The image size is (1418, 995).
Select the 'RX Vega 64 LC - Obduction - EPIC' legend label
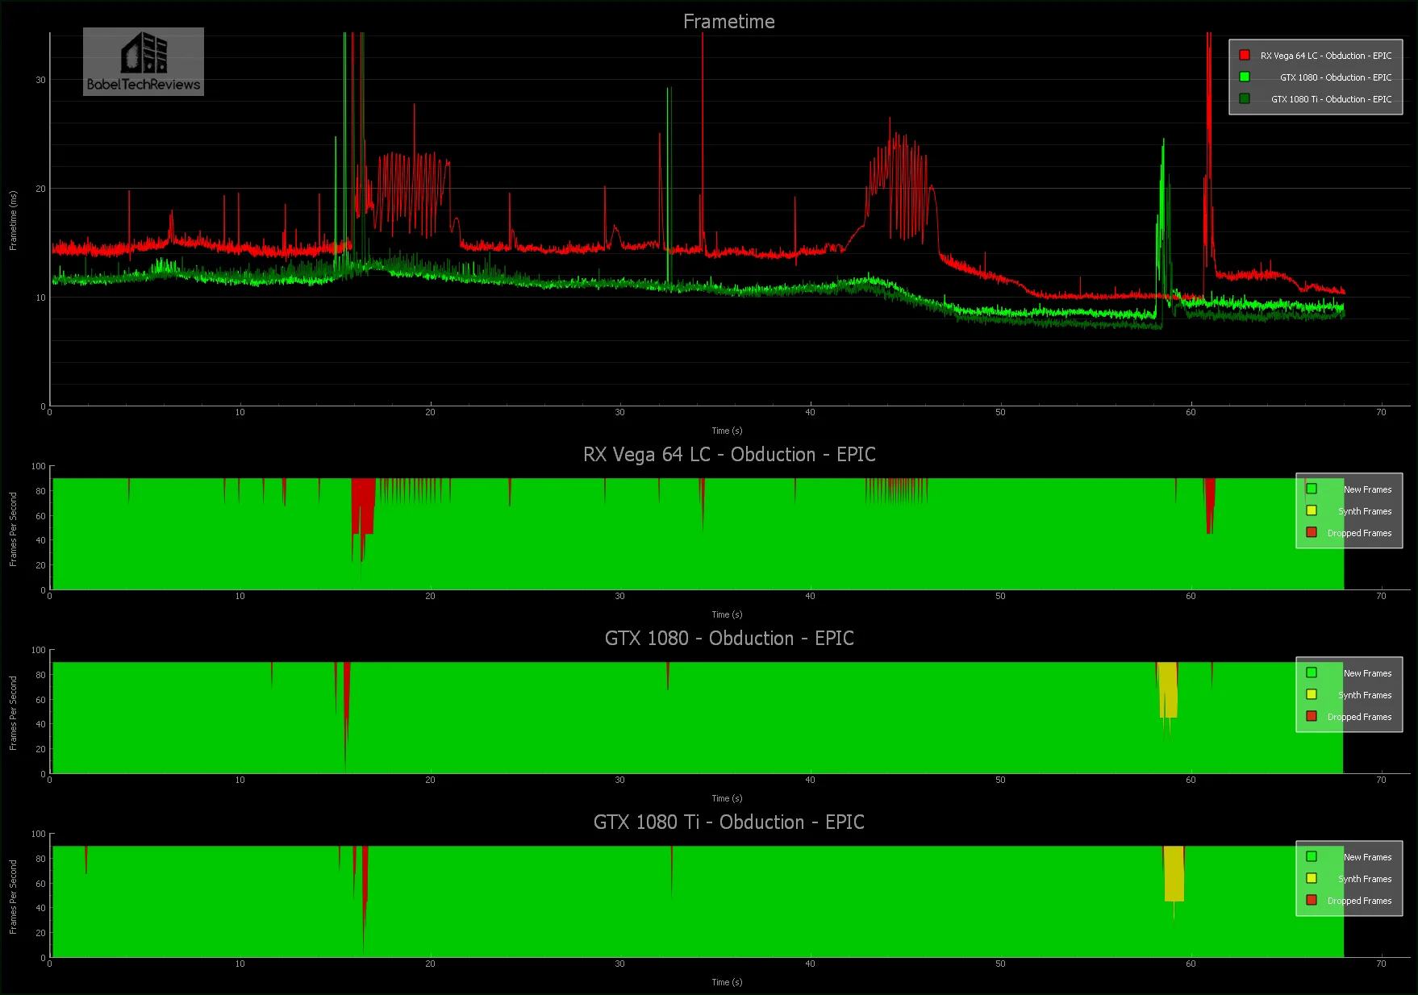(x=1325, y=56)
